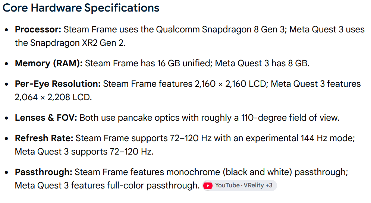Image resolution: width=371 pixels, height=203 pixels.
Task: Click the red YouTube play icon
Action: (208, 186)
